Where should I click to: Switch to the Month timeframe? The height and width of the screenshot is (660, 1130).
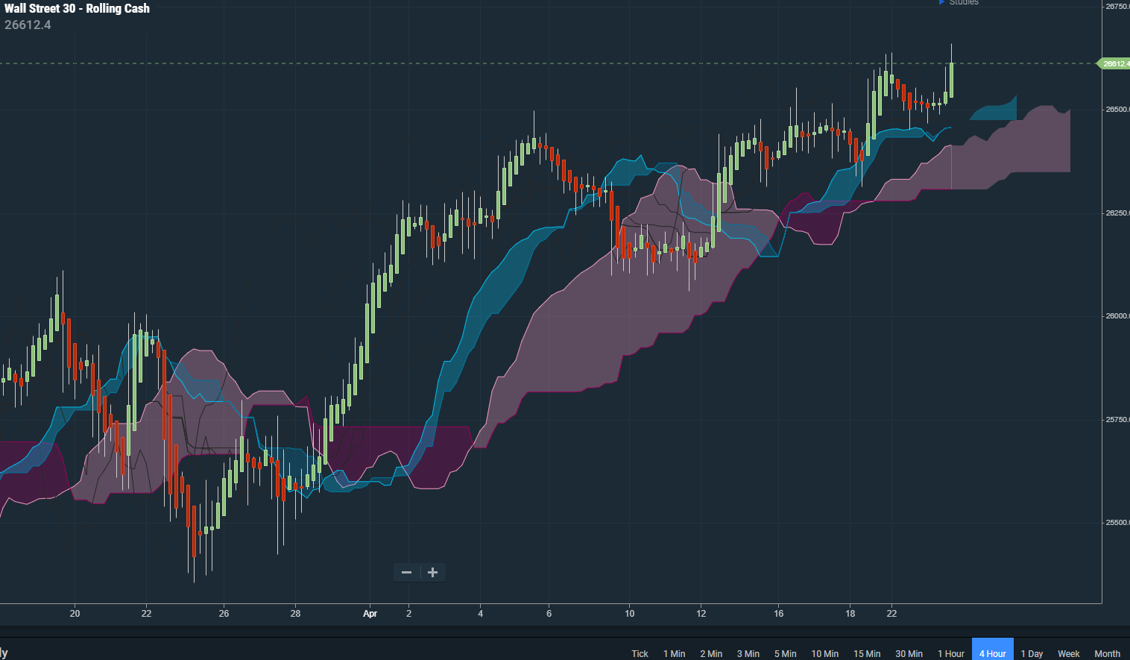1108,653
